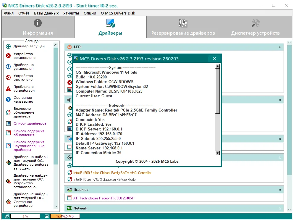294x221 pixels.
Task: Collapse the ACPI category section
Action: click(280, 47)
